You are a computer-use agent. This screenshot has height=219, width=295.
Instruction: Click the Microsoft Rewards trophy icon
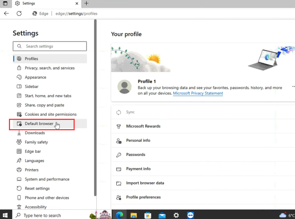[x=119, y=126]
